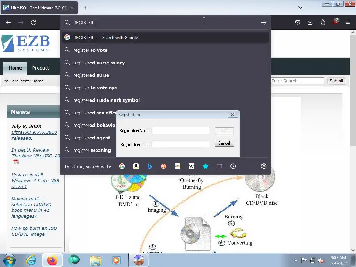Show hidden tray icons arrow
The height and width of the screenshot is (267, 356).
pos(296,260)
